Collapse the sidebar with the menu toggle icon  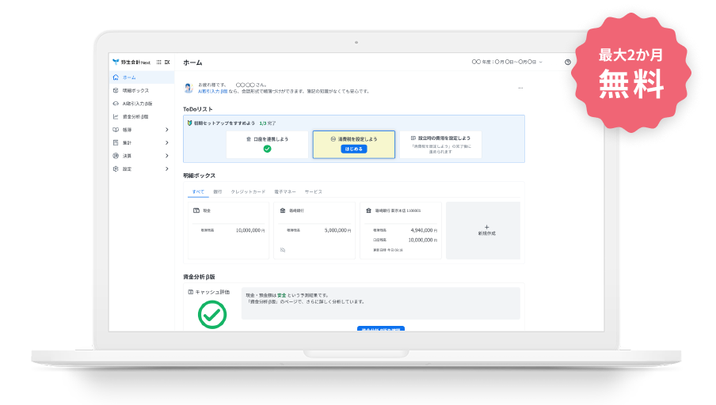(x=167, y=62)
